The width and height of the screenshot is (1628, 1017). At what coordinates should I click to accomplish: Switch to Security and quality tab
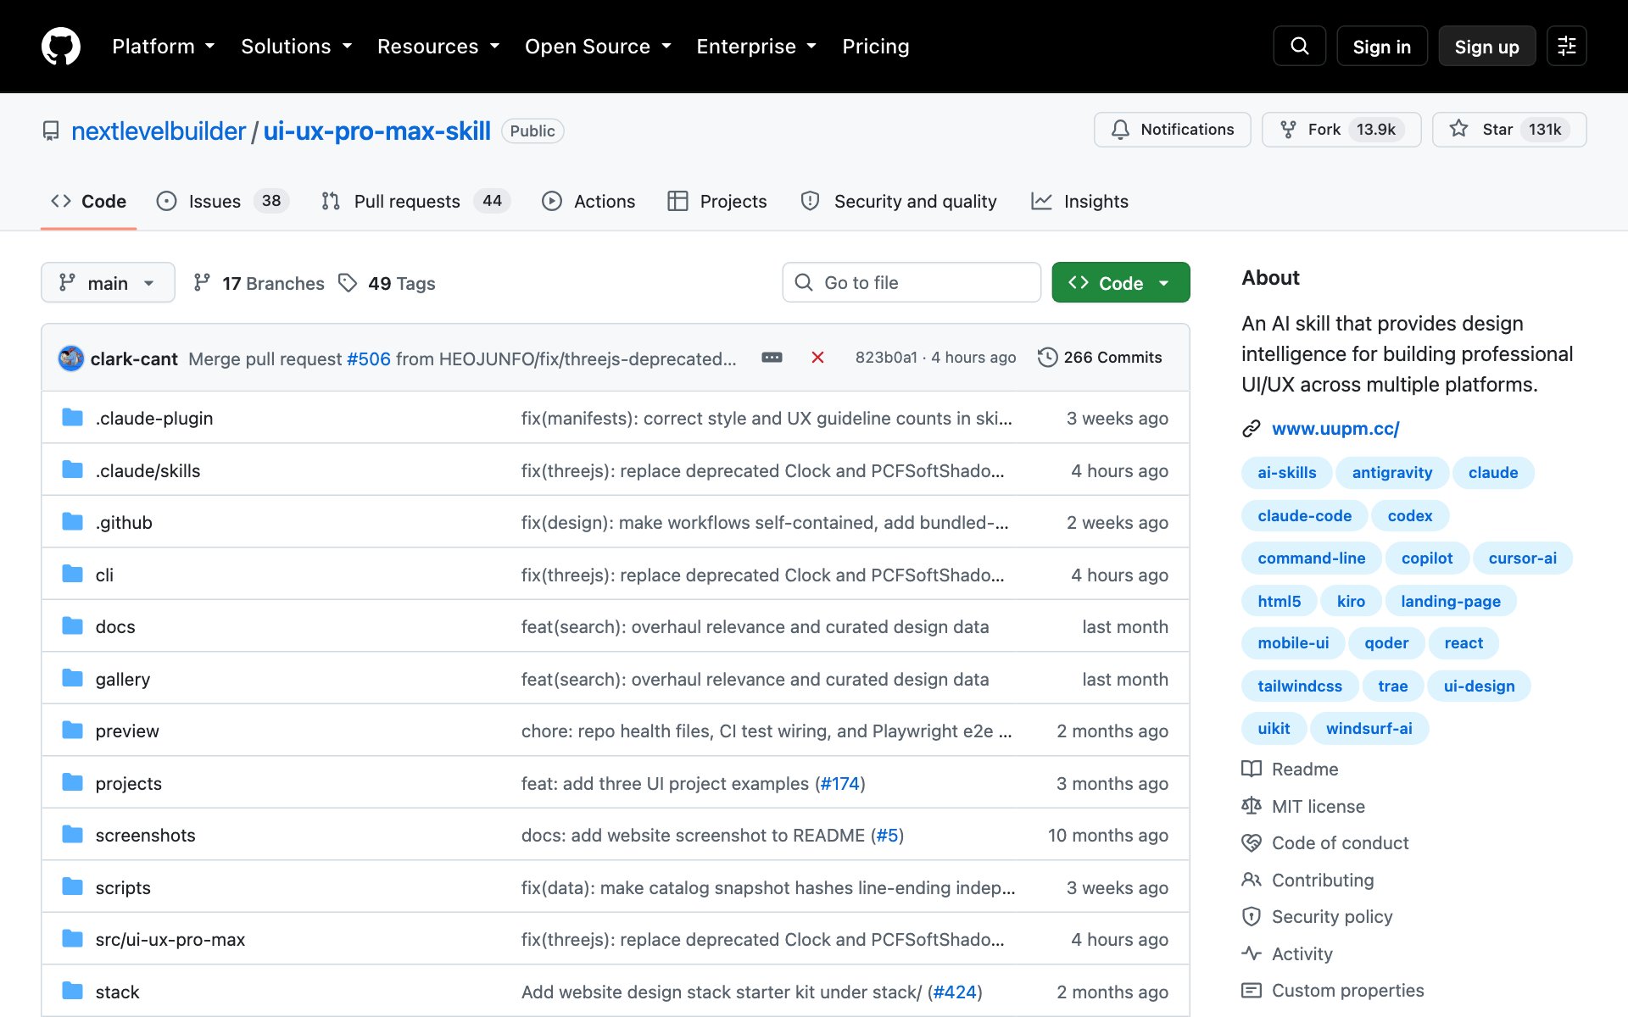pyautogui.click(x=899, y=201)
